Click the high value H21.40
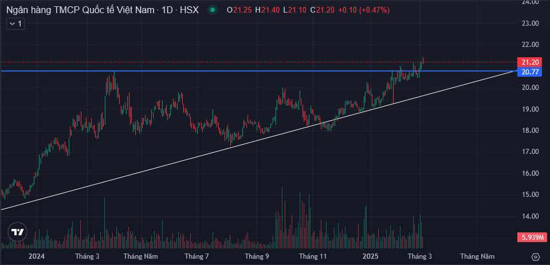Screen dimensions: 550x265 click(268, 10)
